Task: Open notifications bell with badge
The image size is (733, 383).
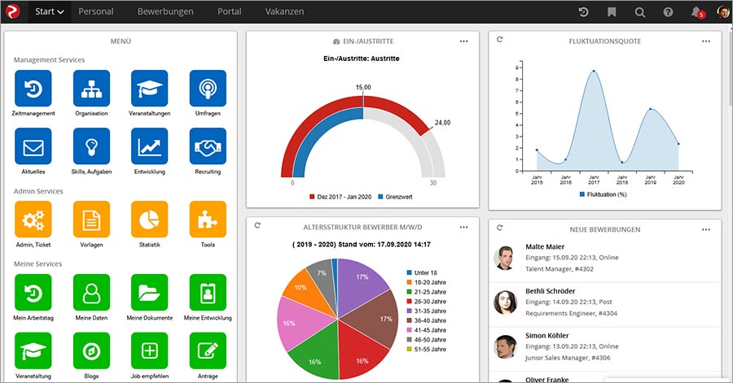Action: (x=697, y=12)
